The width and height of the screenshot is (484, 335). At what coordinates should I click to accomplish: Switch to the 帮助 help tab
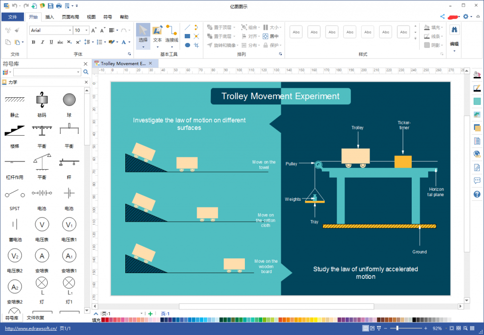coord(124,17)
